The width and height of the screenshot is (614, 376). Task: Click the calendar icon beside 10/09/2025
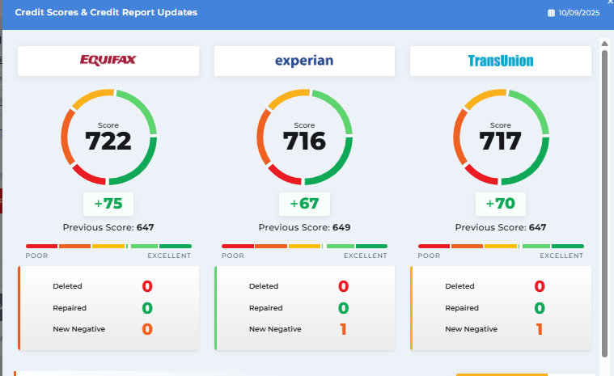(551, 13)
